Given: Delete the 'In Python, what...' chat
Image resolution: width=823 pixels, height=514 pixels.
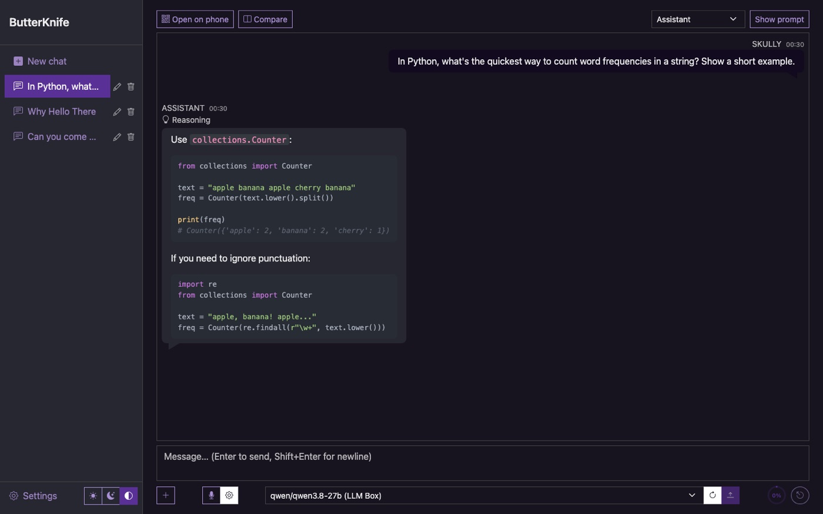Looking at the screenshot, I should [131, 86].
